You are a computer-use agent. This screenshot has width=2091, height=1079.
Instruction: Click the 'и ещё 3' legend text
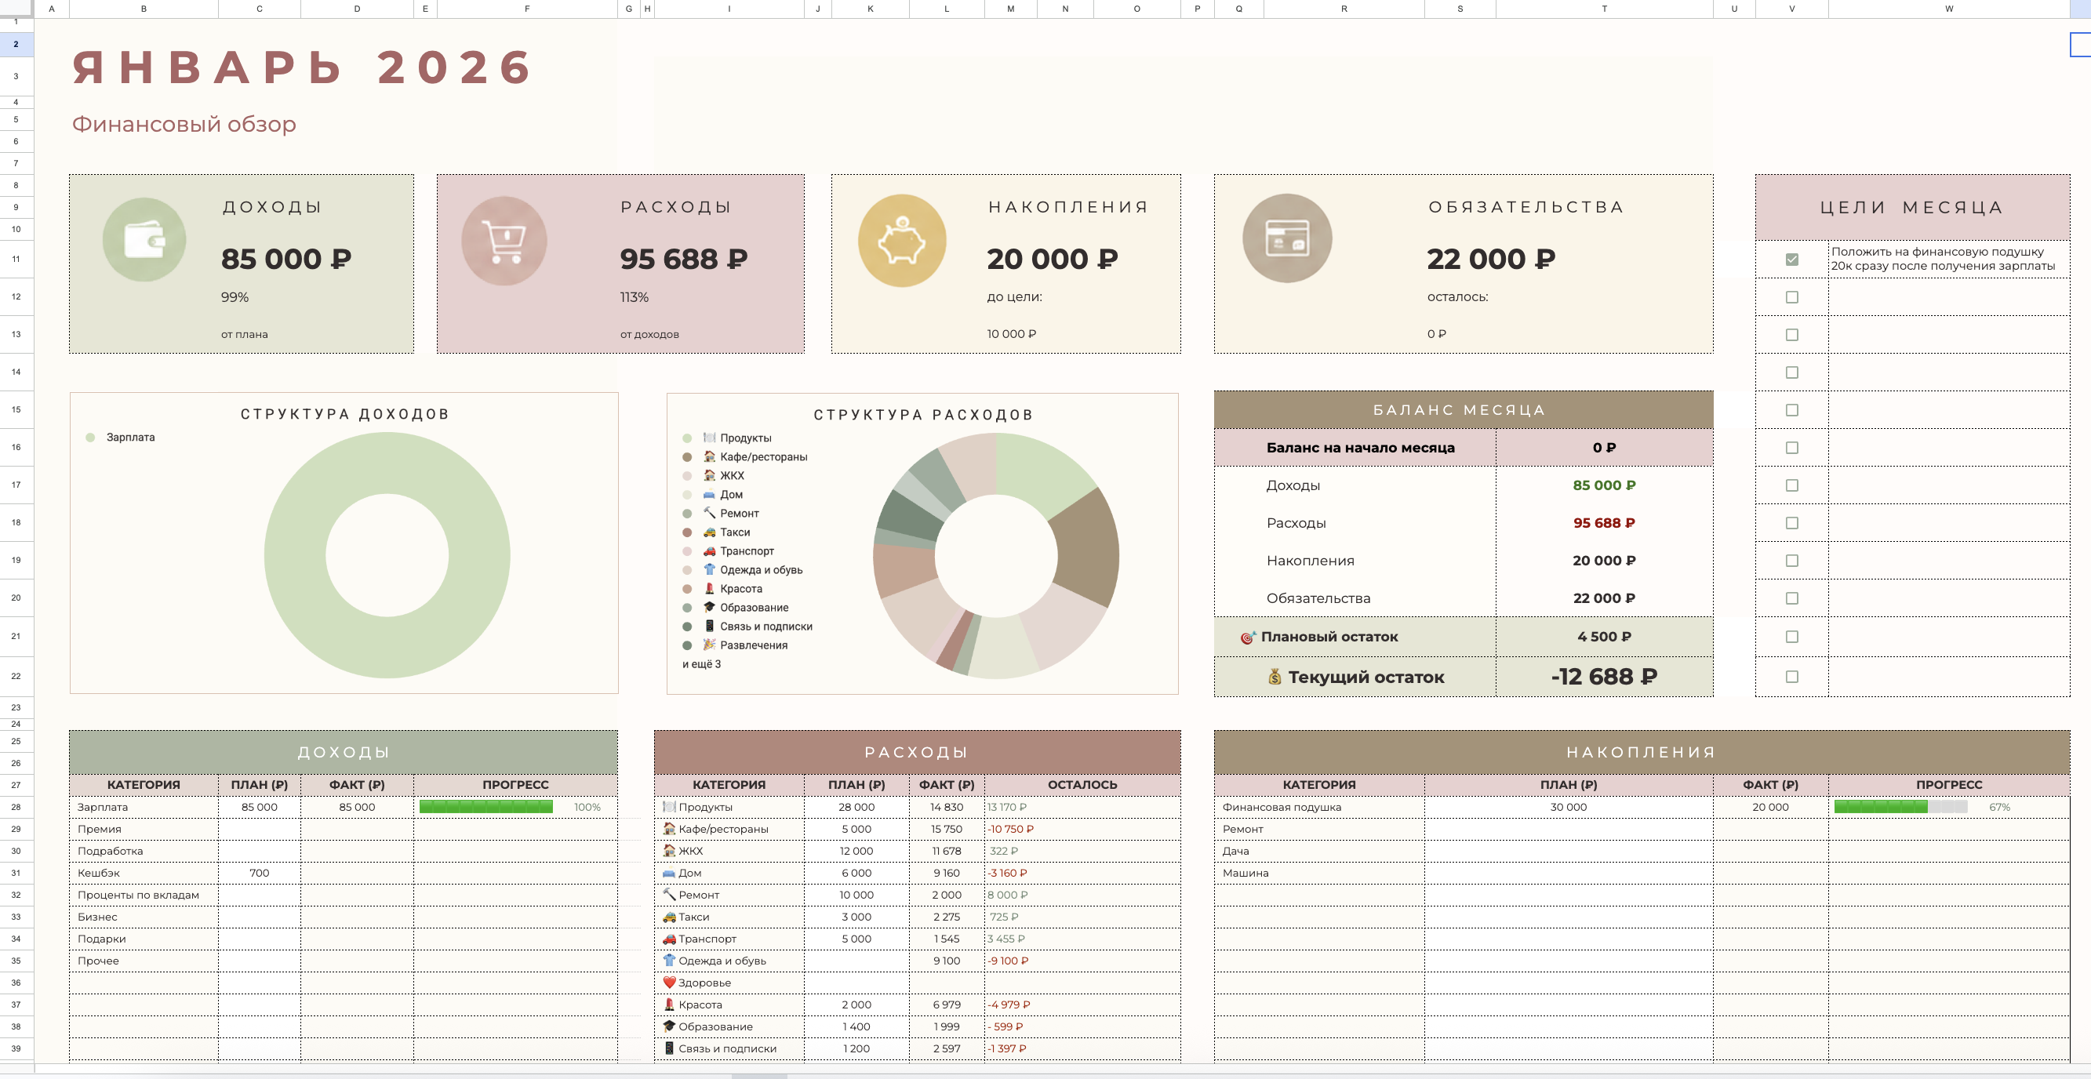click(x=701, y=663)
